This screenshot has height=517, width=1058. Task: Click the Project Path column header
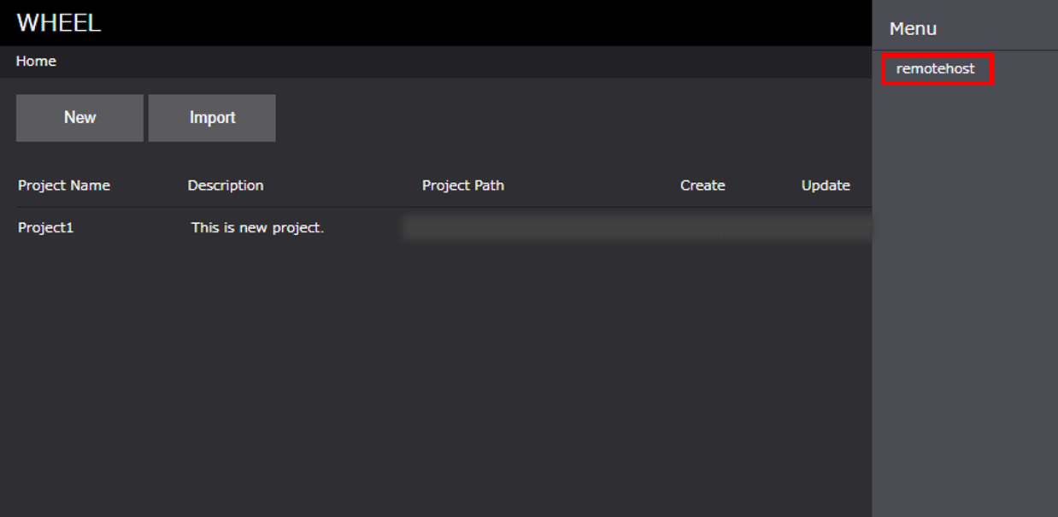463,185
